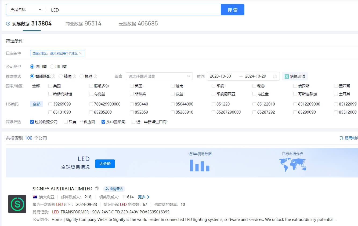Viewport: 358px width, 226px height.
Task: Check the 美国 country checkbox
Action: coord(50,86)
